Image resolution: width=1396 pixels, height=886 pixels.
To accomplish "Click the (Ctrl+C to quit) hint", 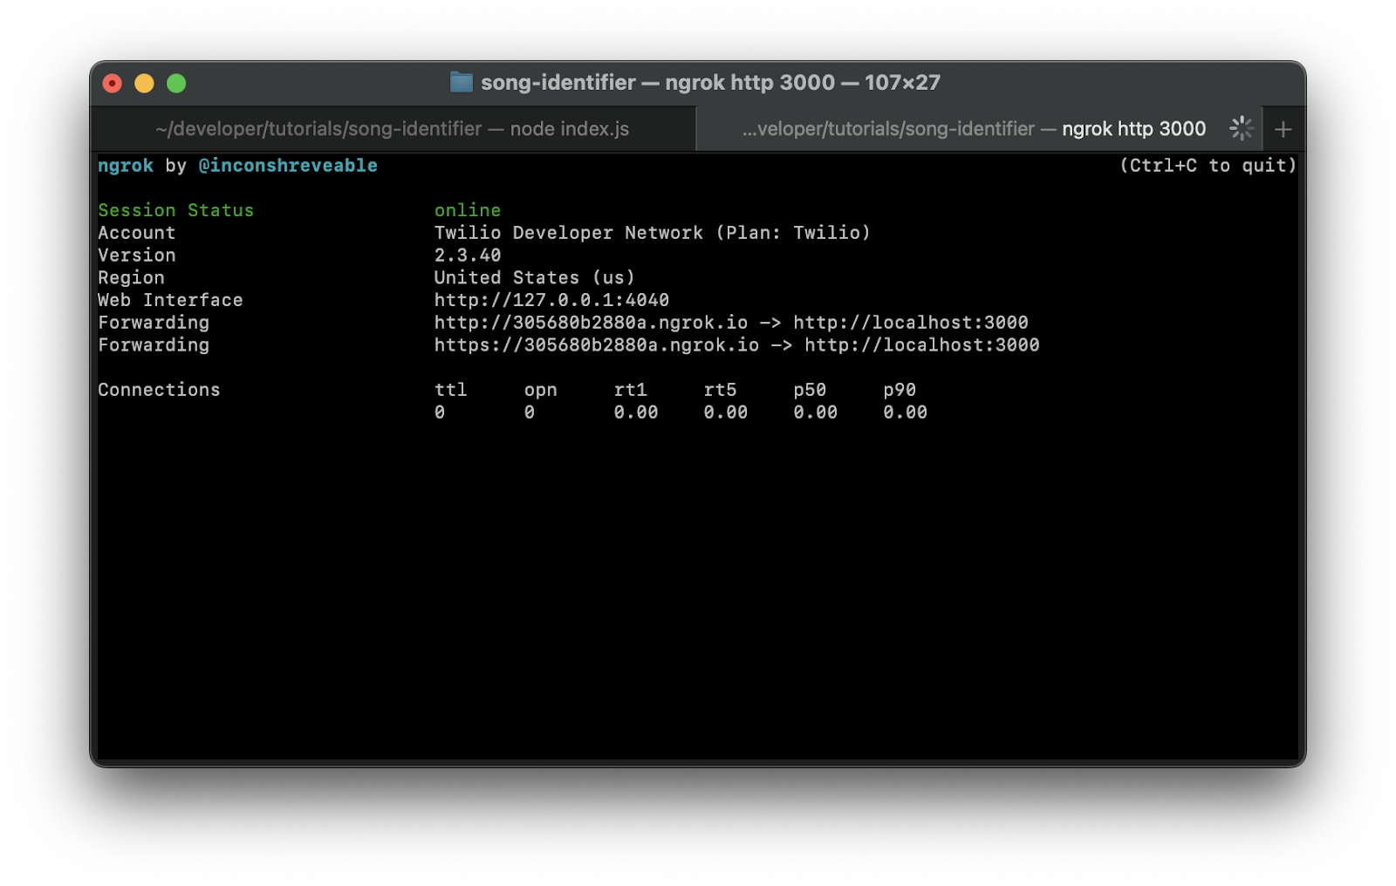I will coord(1208,166).
